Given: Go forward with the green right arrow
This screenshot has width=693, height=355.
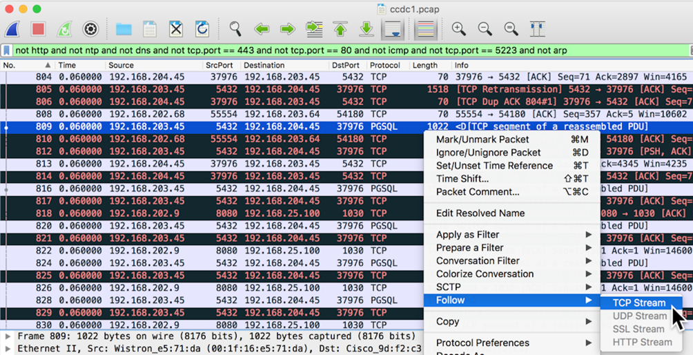Looking at the screenshot, I should coord(288,29).
